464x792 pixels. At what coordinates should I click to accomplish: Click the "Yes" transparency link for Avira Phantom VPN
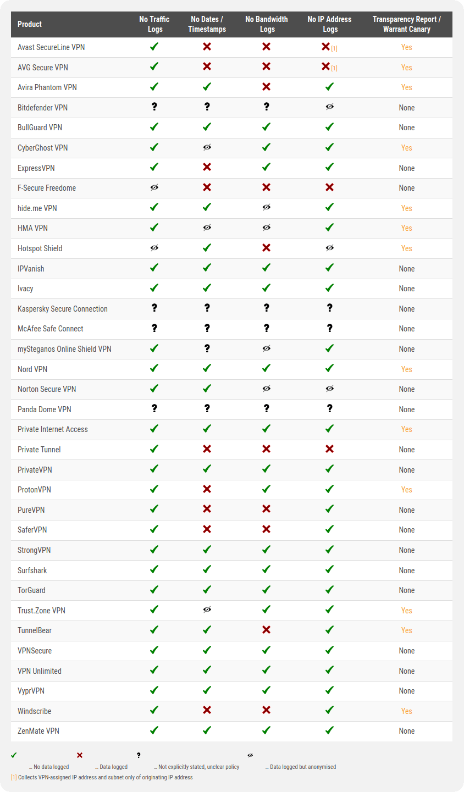[x=406, y=87]
